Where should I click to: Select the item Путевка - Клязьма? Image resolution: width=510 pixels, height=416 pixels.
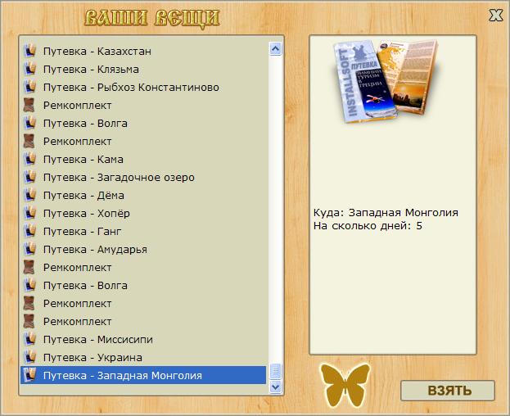point(143,69)
